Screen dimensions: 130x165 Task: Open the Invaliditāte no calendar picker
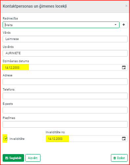tap(124, 139)
